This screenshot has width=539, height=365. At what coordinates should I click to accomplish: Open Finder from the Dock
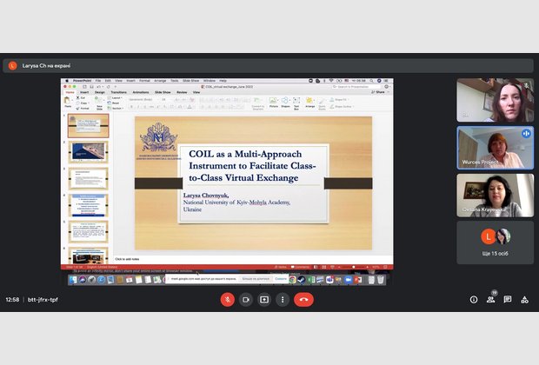[x=73, y=280]
